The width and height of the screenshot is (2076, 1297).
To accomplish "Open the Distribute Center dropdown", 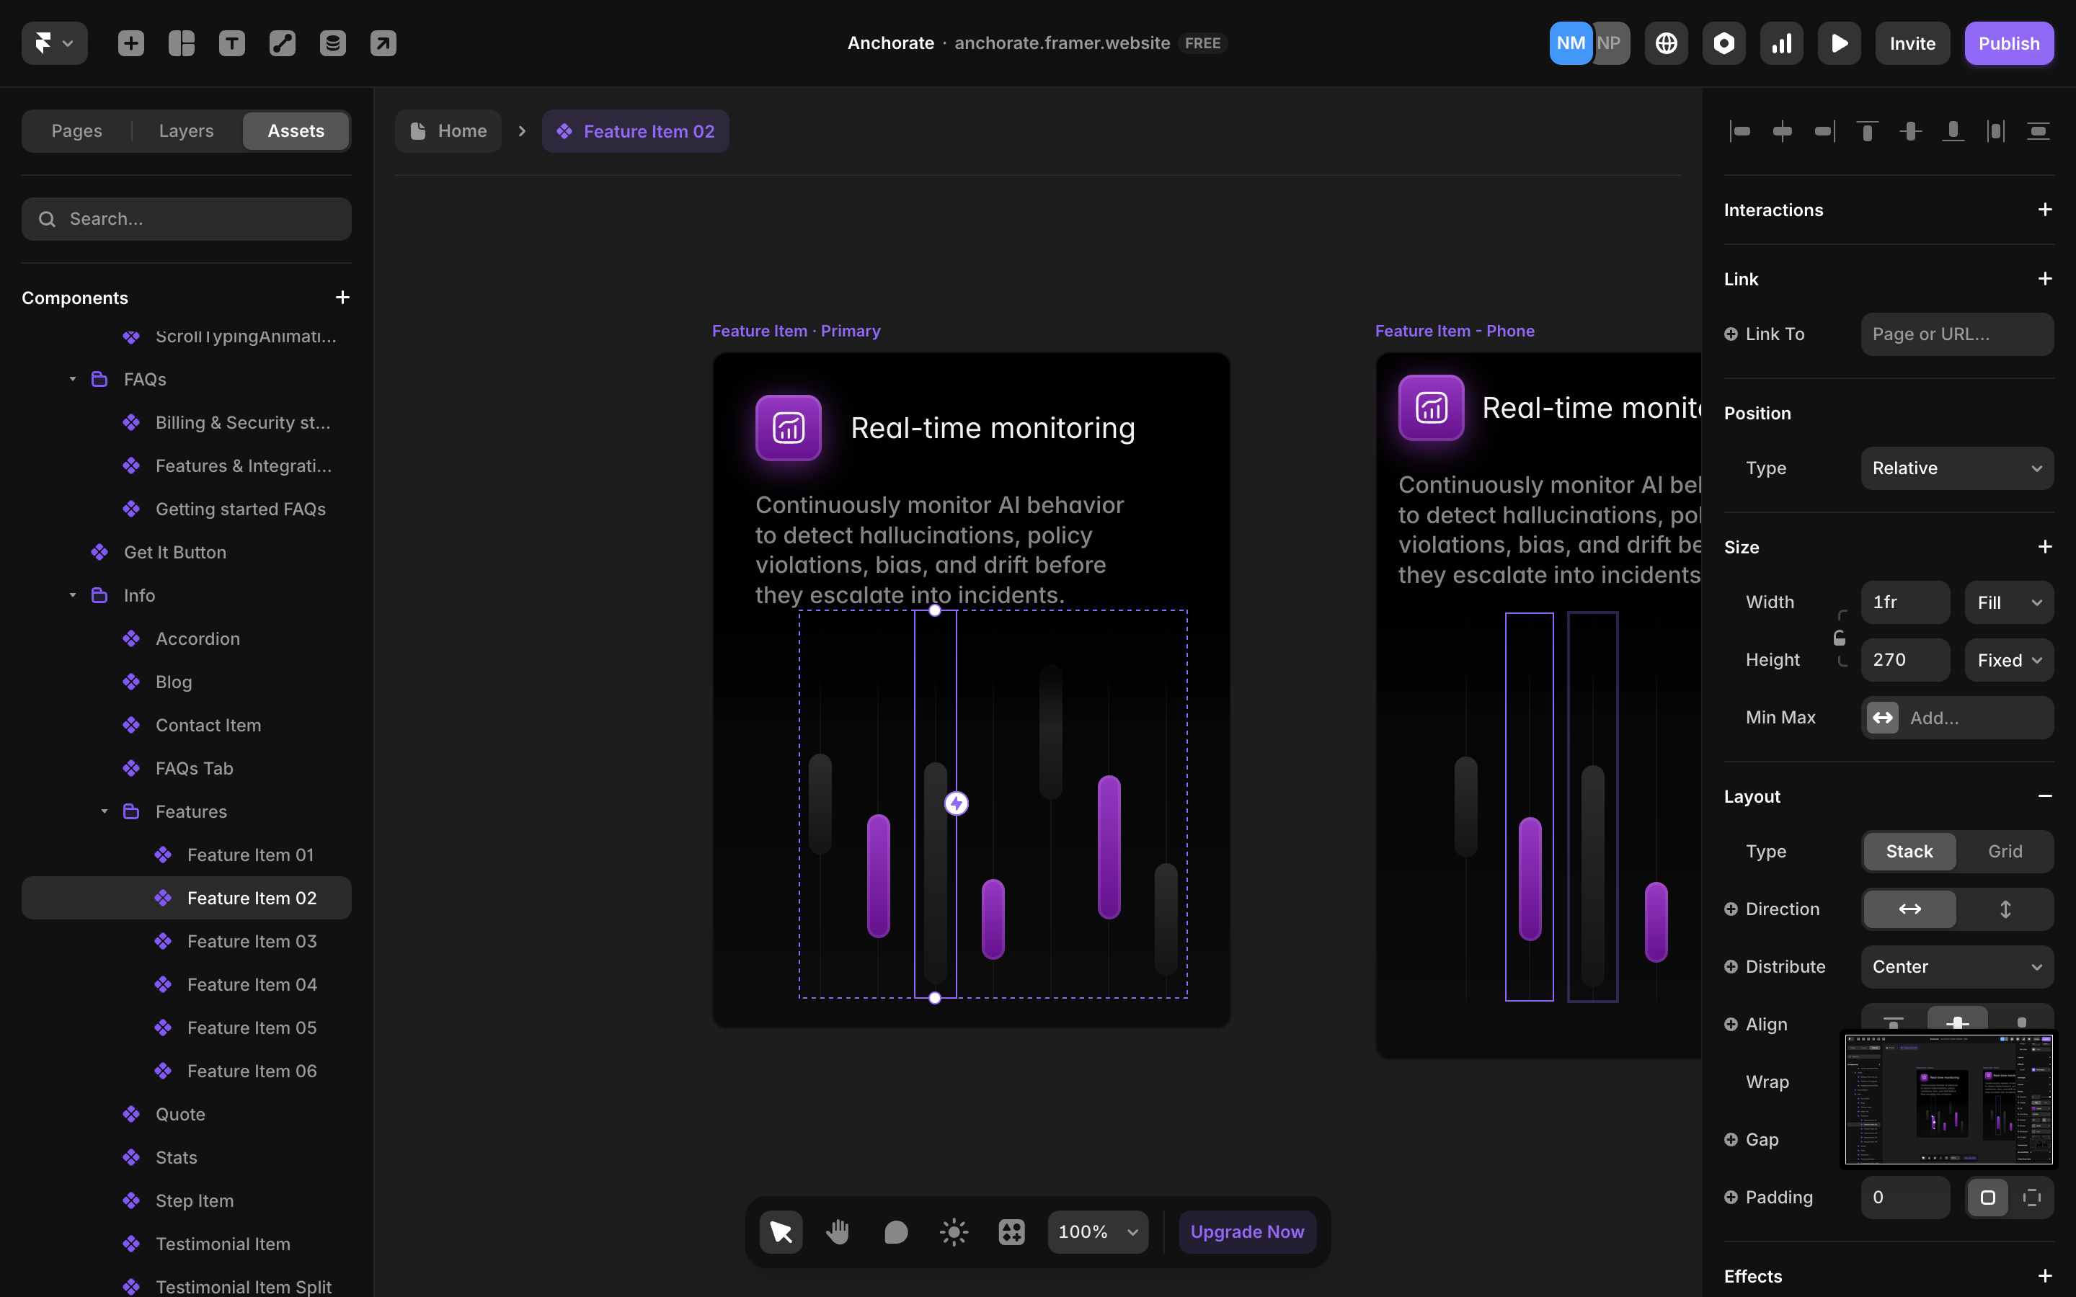I will [1956, 966].
